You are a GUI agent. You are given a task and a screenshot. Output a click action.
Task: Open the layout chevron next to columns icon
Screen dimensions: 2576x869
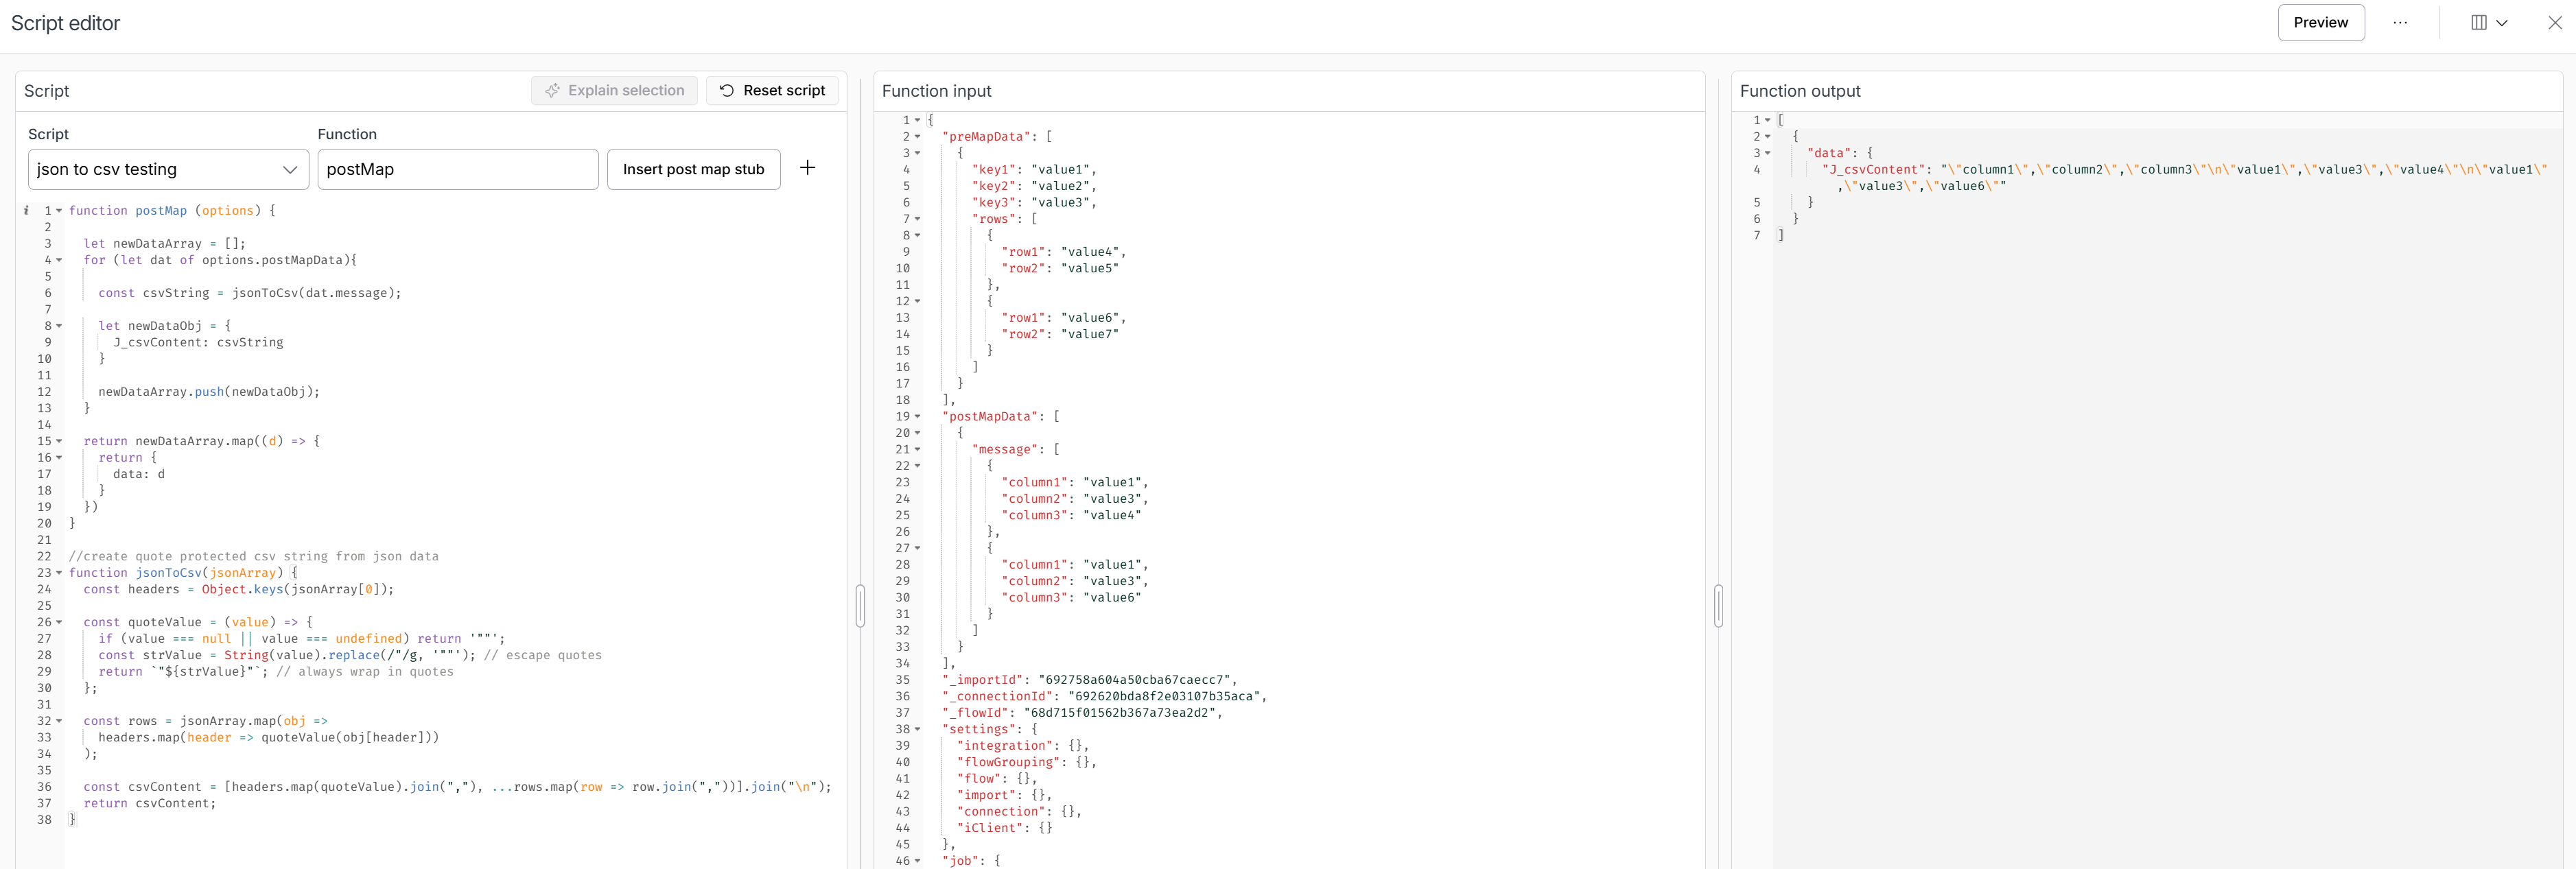point(2502,23)
